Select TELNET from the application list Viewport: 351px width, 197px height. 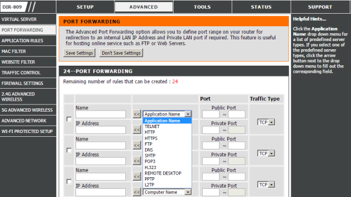(x=167, y=126)
